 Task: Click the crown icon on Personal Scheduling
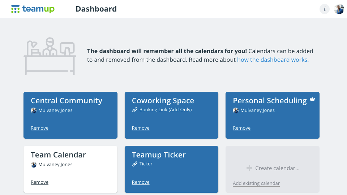(312, 99)
